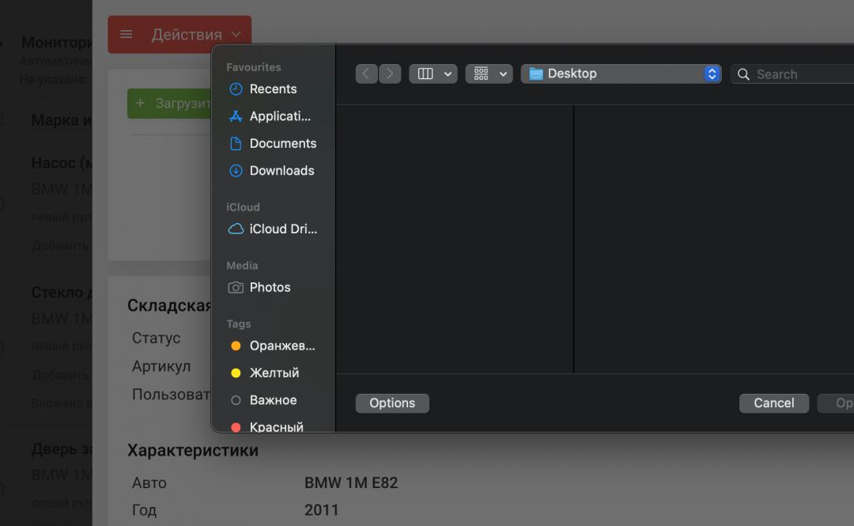The image size is (854, 526).
Task: Select Photos under Media
Action: pyautogui.click(x=272, y=287)
